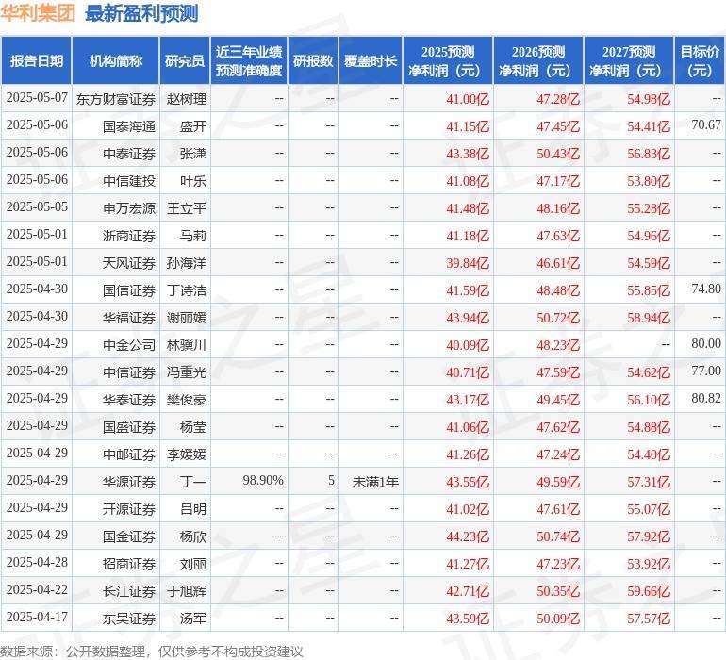Click the 覆盖时长 column header
Viewport: 726px width, 660px height.
click(x=371, y=60)
